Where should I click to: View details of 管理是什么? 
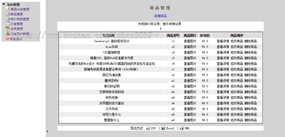223,120
